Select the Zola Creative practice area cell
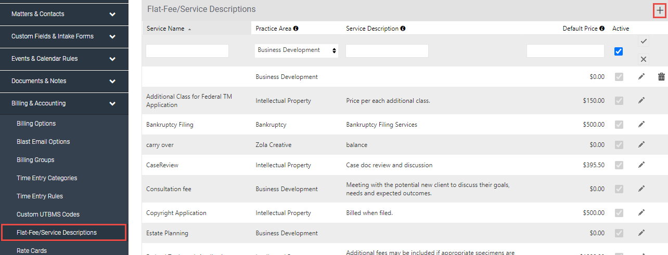 tap(274, 145)
